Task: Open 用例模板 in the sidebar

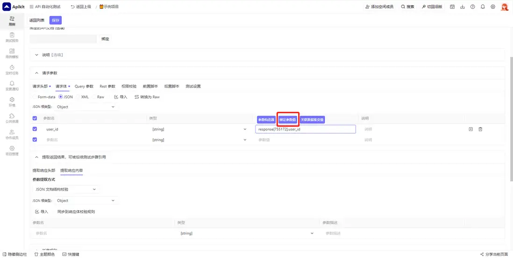Action: tap(12, 54)
